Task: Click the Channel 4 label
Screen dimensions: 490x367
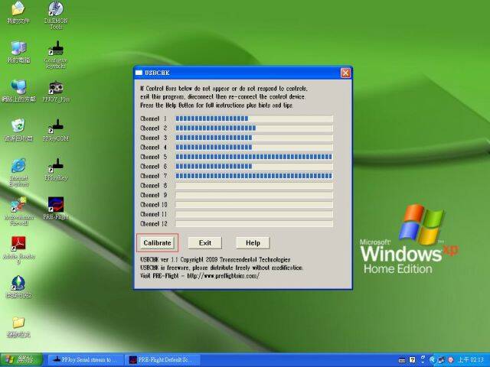Action: (x=154, y=148)
